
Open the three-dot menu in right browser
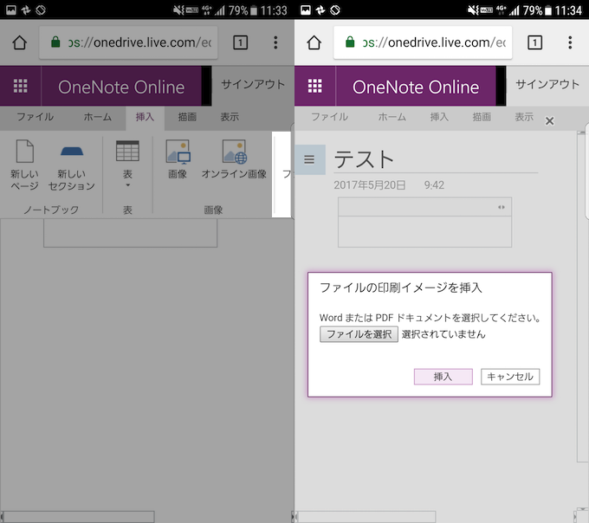[x=570, y=42]
